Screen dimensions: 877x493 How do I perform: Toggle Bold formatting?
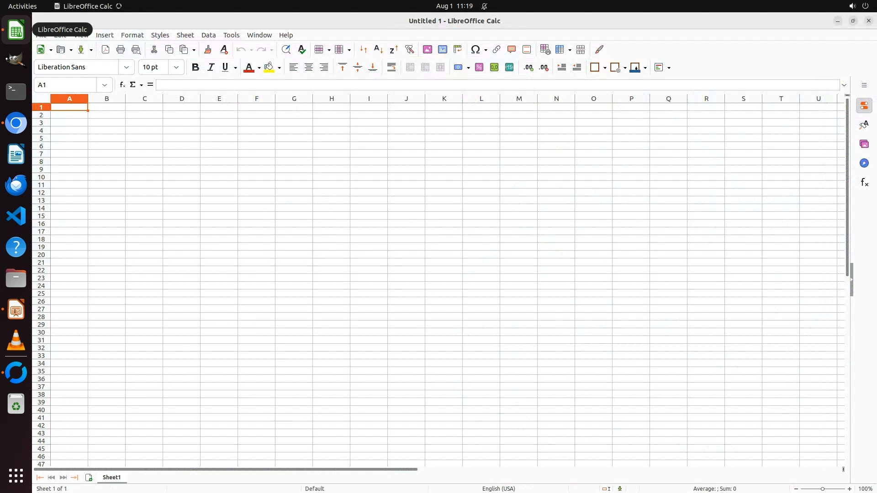195,67
